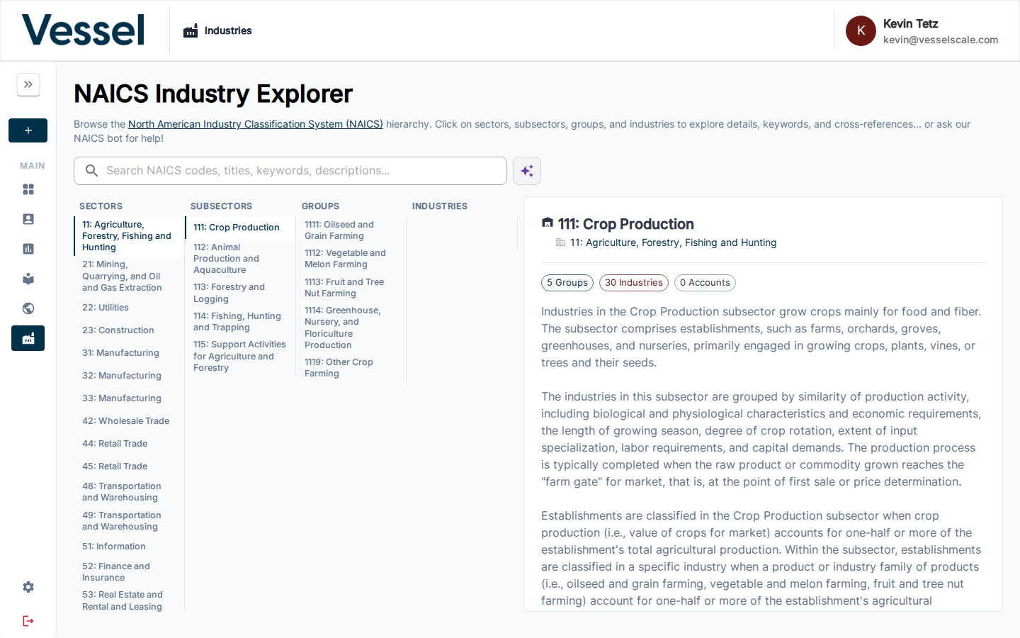Viewport: 1020px width, 638px height.
Task: Open group 1113: Fruit and Tree Nut Farming
Action: pos(351,288)
